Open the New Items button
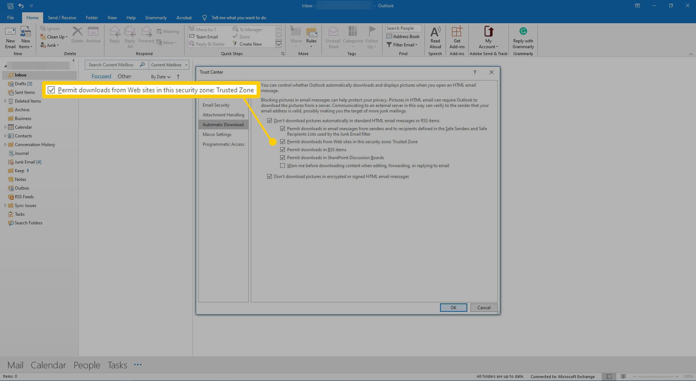This screenshot has width=696, height=381. tap(25, 38)
